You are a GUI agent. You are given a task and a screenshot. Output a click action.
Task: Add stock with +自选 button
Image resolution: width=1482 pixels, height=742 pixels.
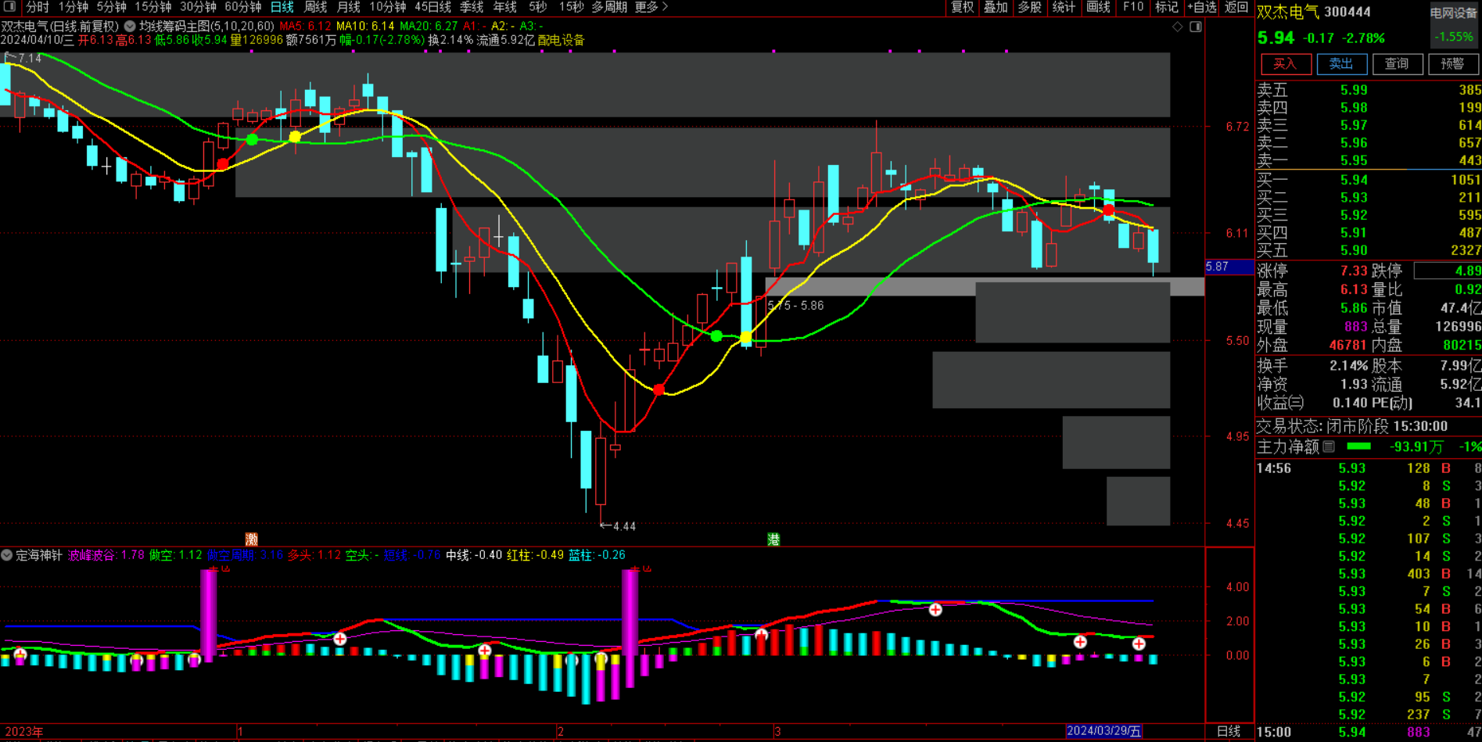pyautogui.click(x=1202, y=7)
